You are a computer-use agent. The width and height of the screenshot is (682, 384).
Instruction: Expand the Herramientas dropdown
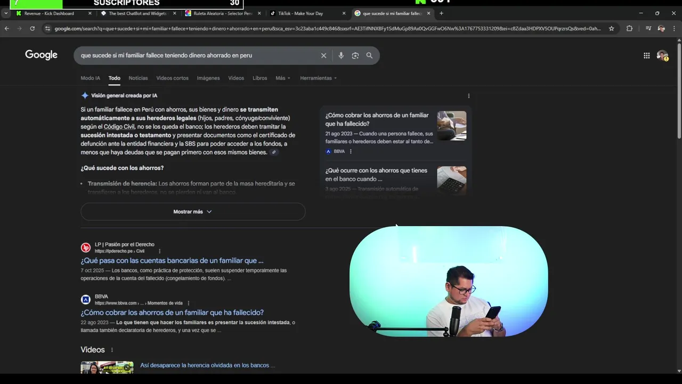319,78
